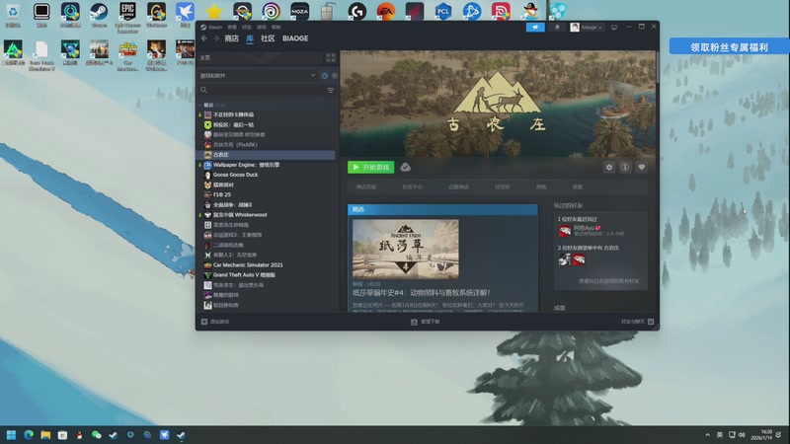This screenshot has width=790, height=444.
Task: Open the friend avatar under recently played
Action: (565, 231)
